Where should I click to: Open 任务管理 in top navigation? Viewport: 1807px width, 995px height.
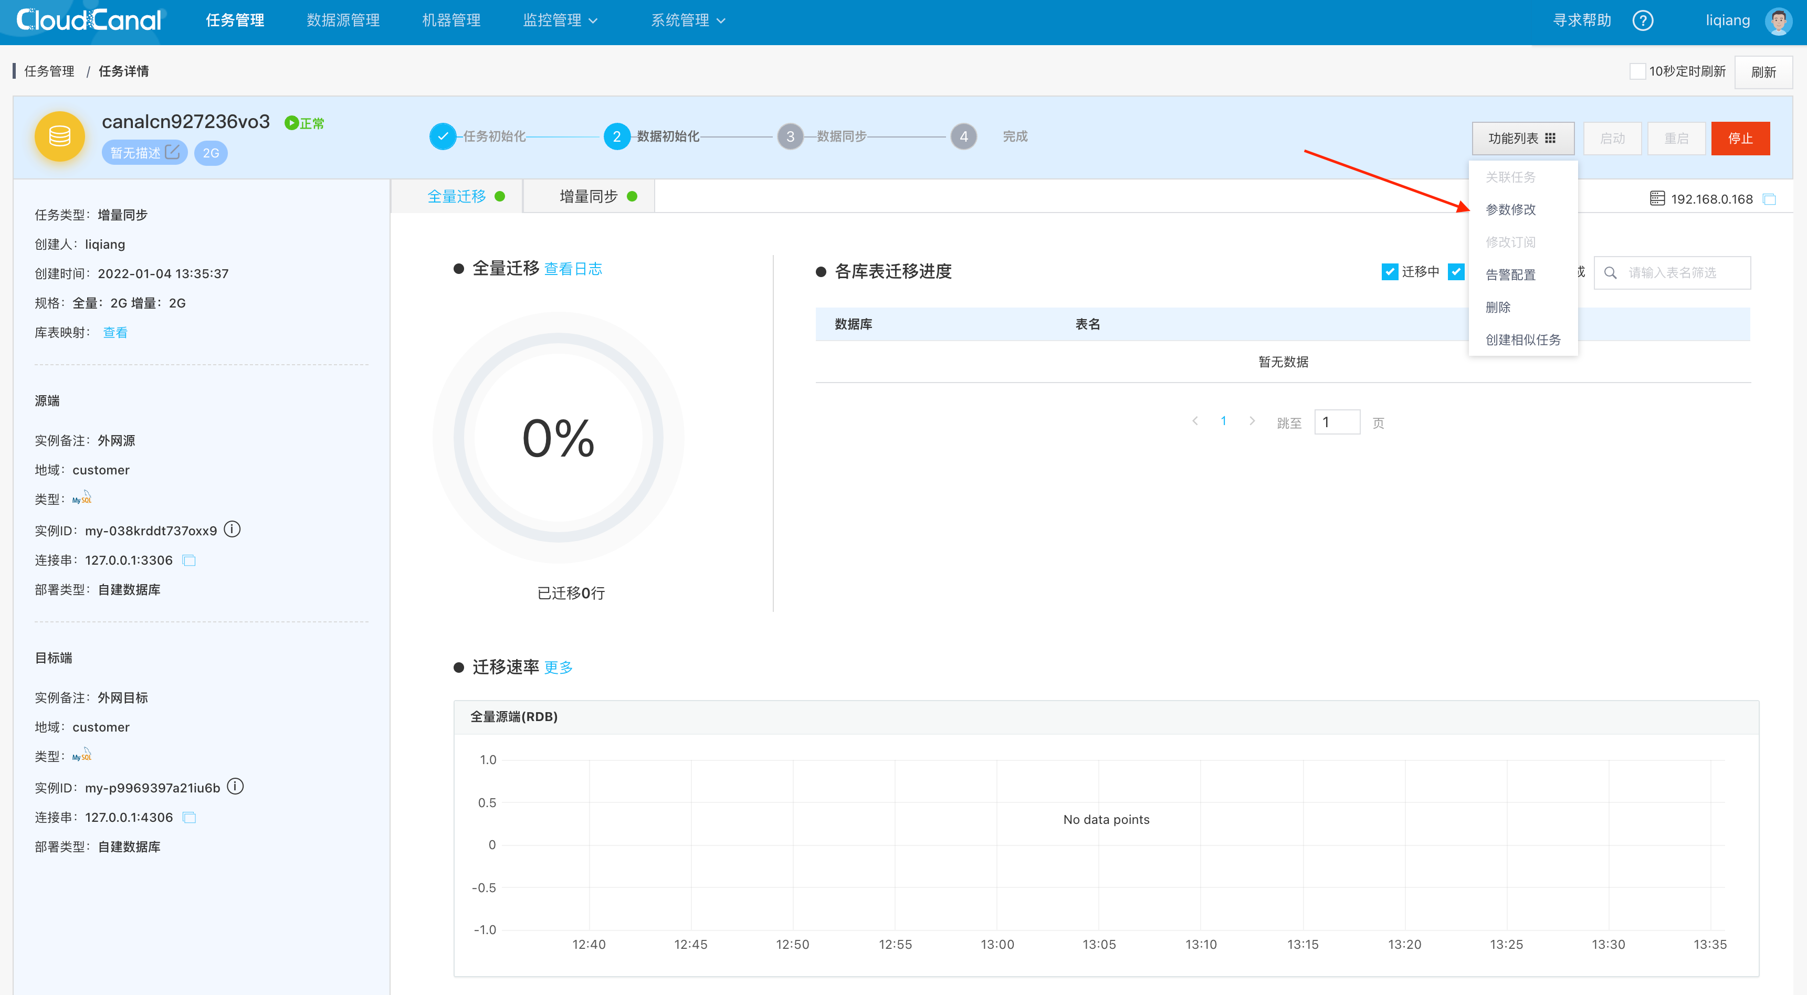coord(235,20)
